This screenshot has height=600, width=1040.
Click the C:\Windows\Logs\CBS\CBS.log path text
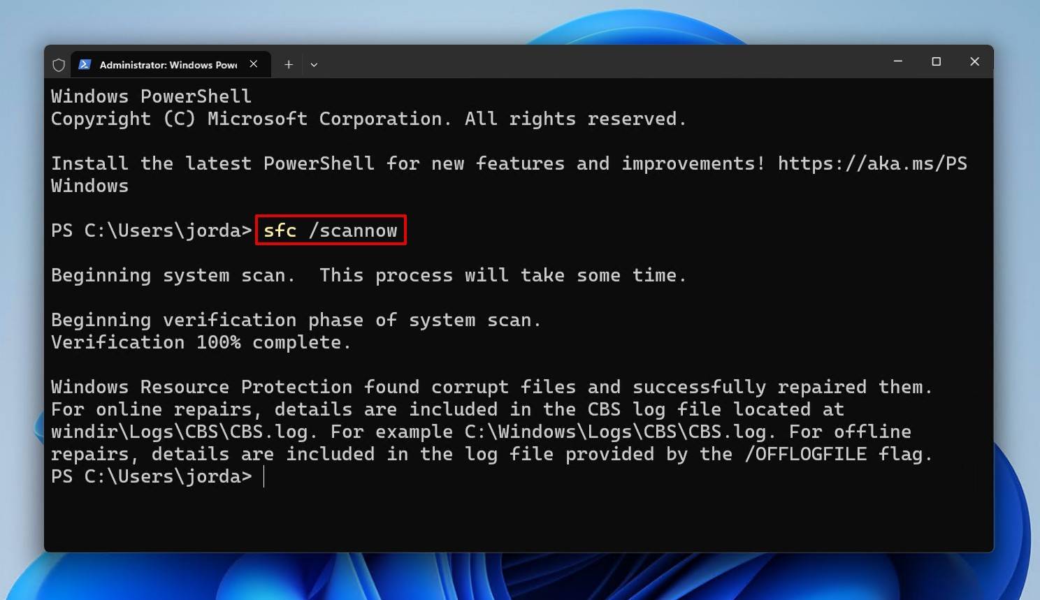click(x=615, y=432)
